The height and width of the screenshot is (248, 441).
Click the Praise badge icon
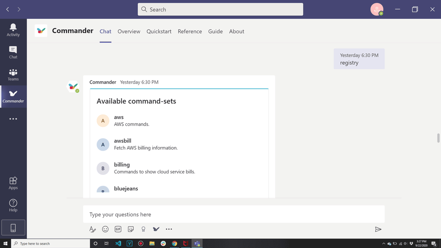point(143,229)
